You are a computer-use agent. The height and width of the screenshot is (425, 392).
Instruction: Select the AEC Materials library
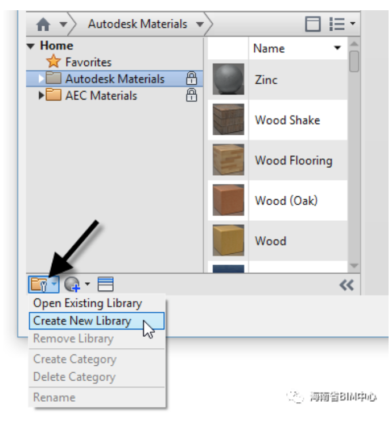101,96
